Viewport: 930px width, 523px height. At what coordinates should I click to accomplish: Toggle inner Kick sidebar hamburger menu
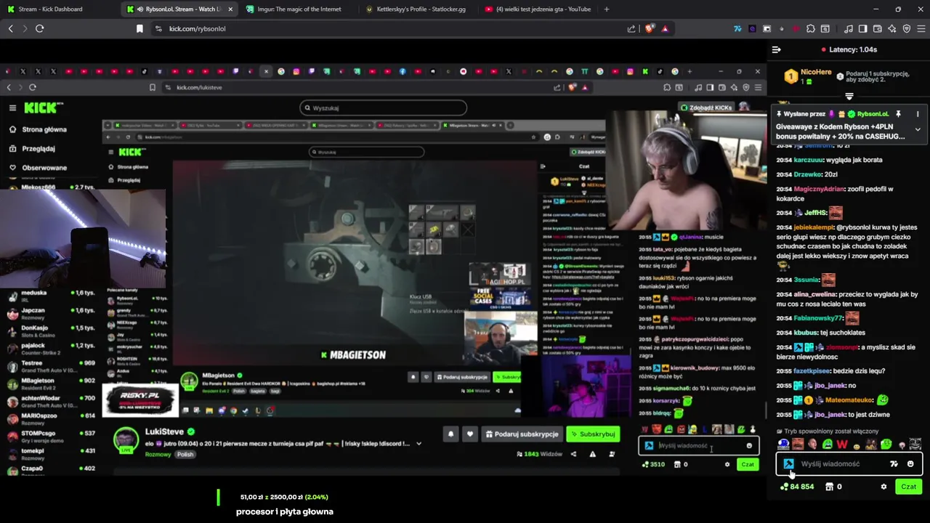(x=12, y=108)
